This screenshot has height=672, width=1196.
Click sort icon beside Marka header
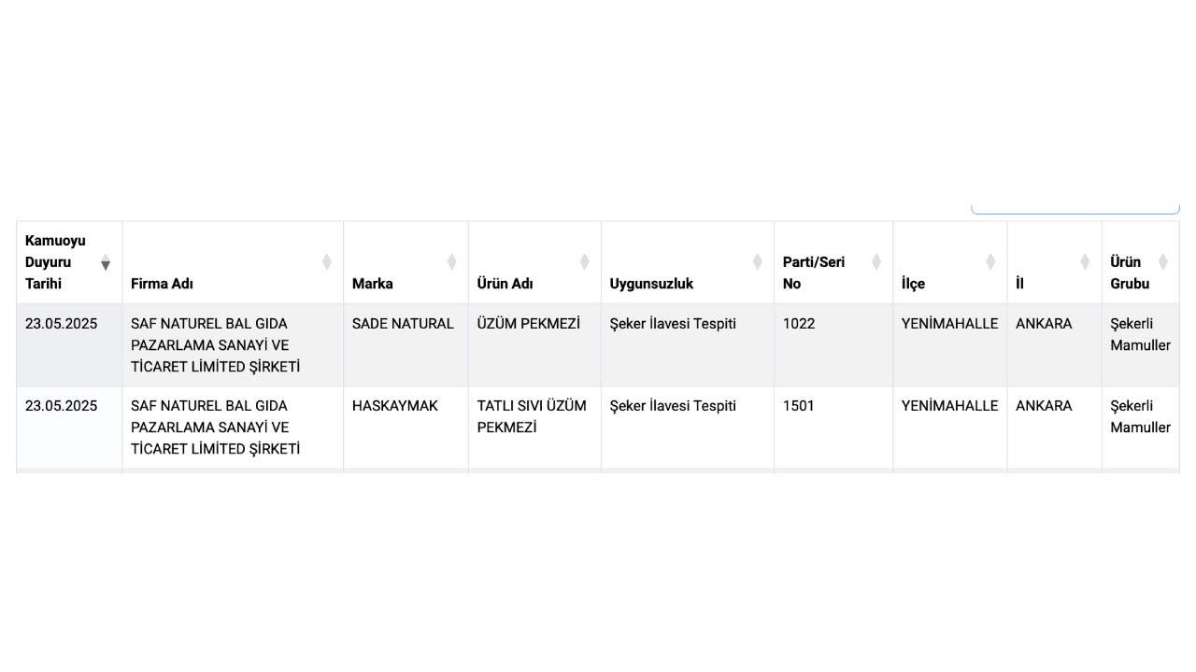coord(451,262)
